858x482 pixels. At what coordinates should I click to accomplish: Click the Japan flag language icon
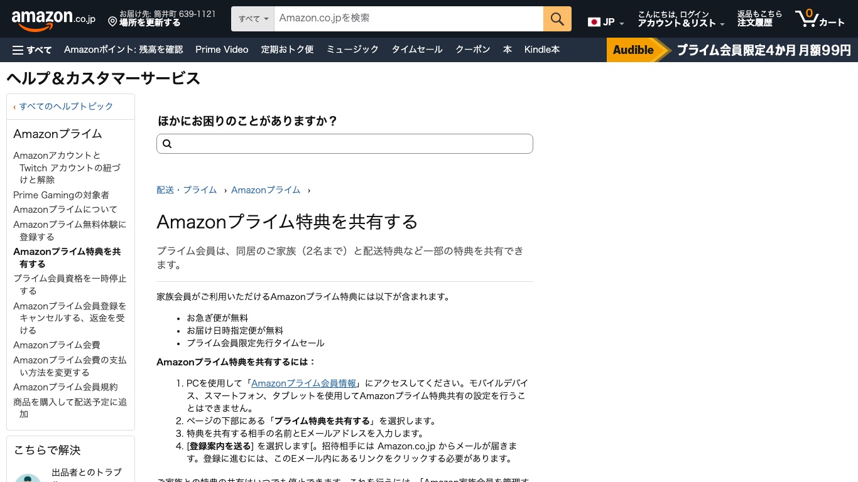(594, 22)
